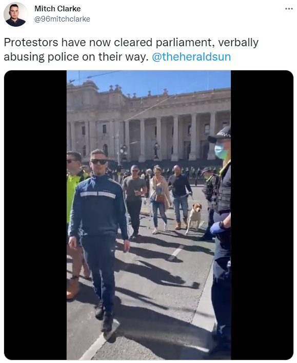Click the dog in the video frame
Image resolution: width=297 pixels, height=363 pixels.
pyautogui.click(x=194, y=217)
